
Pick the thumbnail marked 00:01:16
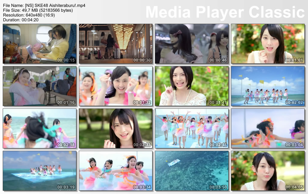pyautogui.click(x=40, y=86)
